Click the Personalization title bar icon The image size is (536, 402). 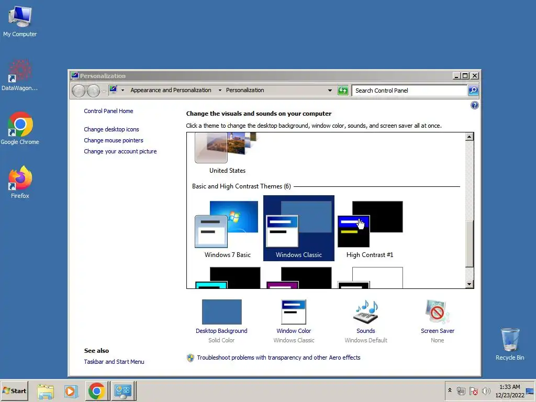[75, 75]
